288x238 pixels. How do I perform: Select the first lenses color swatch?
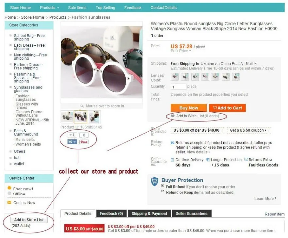174,77
